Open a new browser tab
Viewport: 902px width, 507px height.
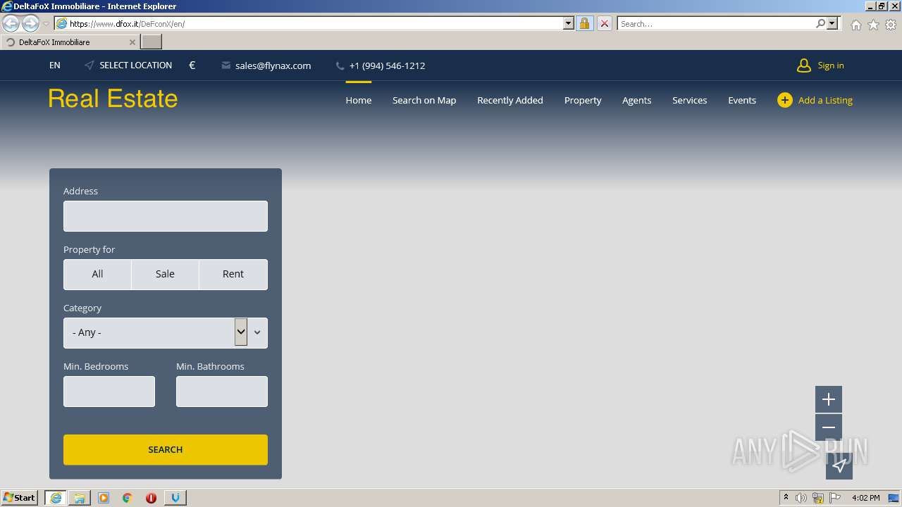click(x=152, y=42)
